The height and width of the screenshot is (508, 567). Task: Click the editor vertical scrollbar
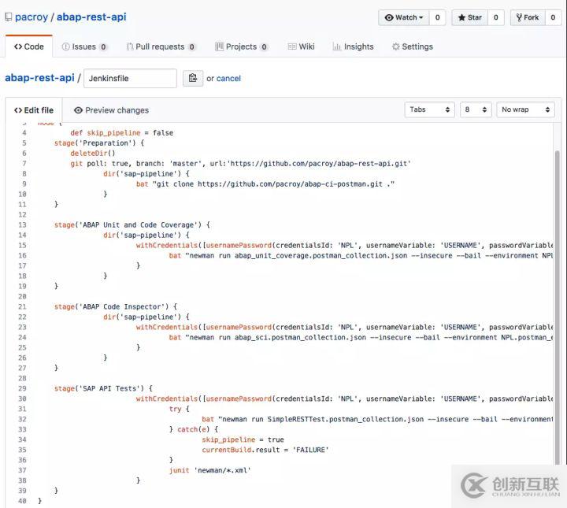[557, 307]
